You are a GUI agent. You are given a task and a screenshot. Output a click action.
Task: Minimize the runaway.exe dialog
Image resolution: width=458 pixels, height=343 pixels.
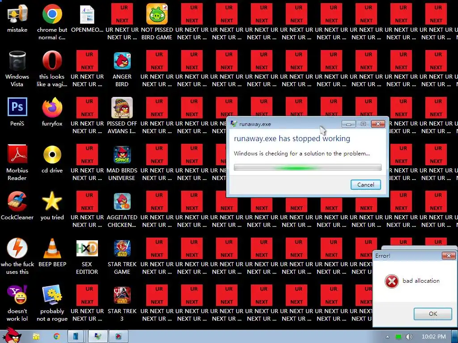pos(348,124)
